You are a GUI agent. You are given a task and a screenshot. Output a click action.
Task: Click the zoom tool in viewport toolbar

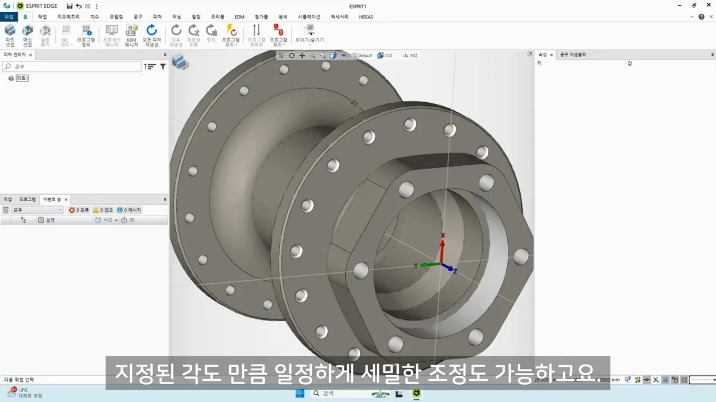coord(313,55)
